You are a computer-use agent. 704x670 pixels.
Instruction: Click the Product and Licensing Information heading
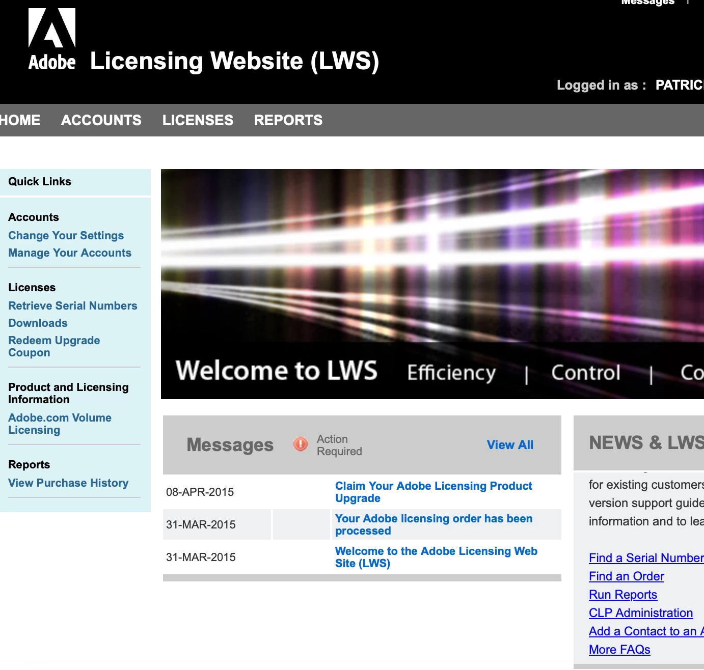(x=68, y=394)
